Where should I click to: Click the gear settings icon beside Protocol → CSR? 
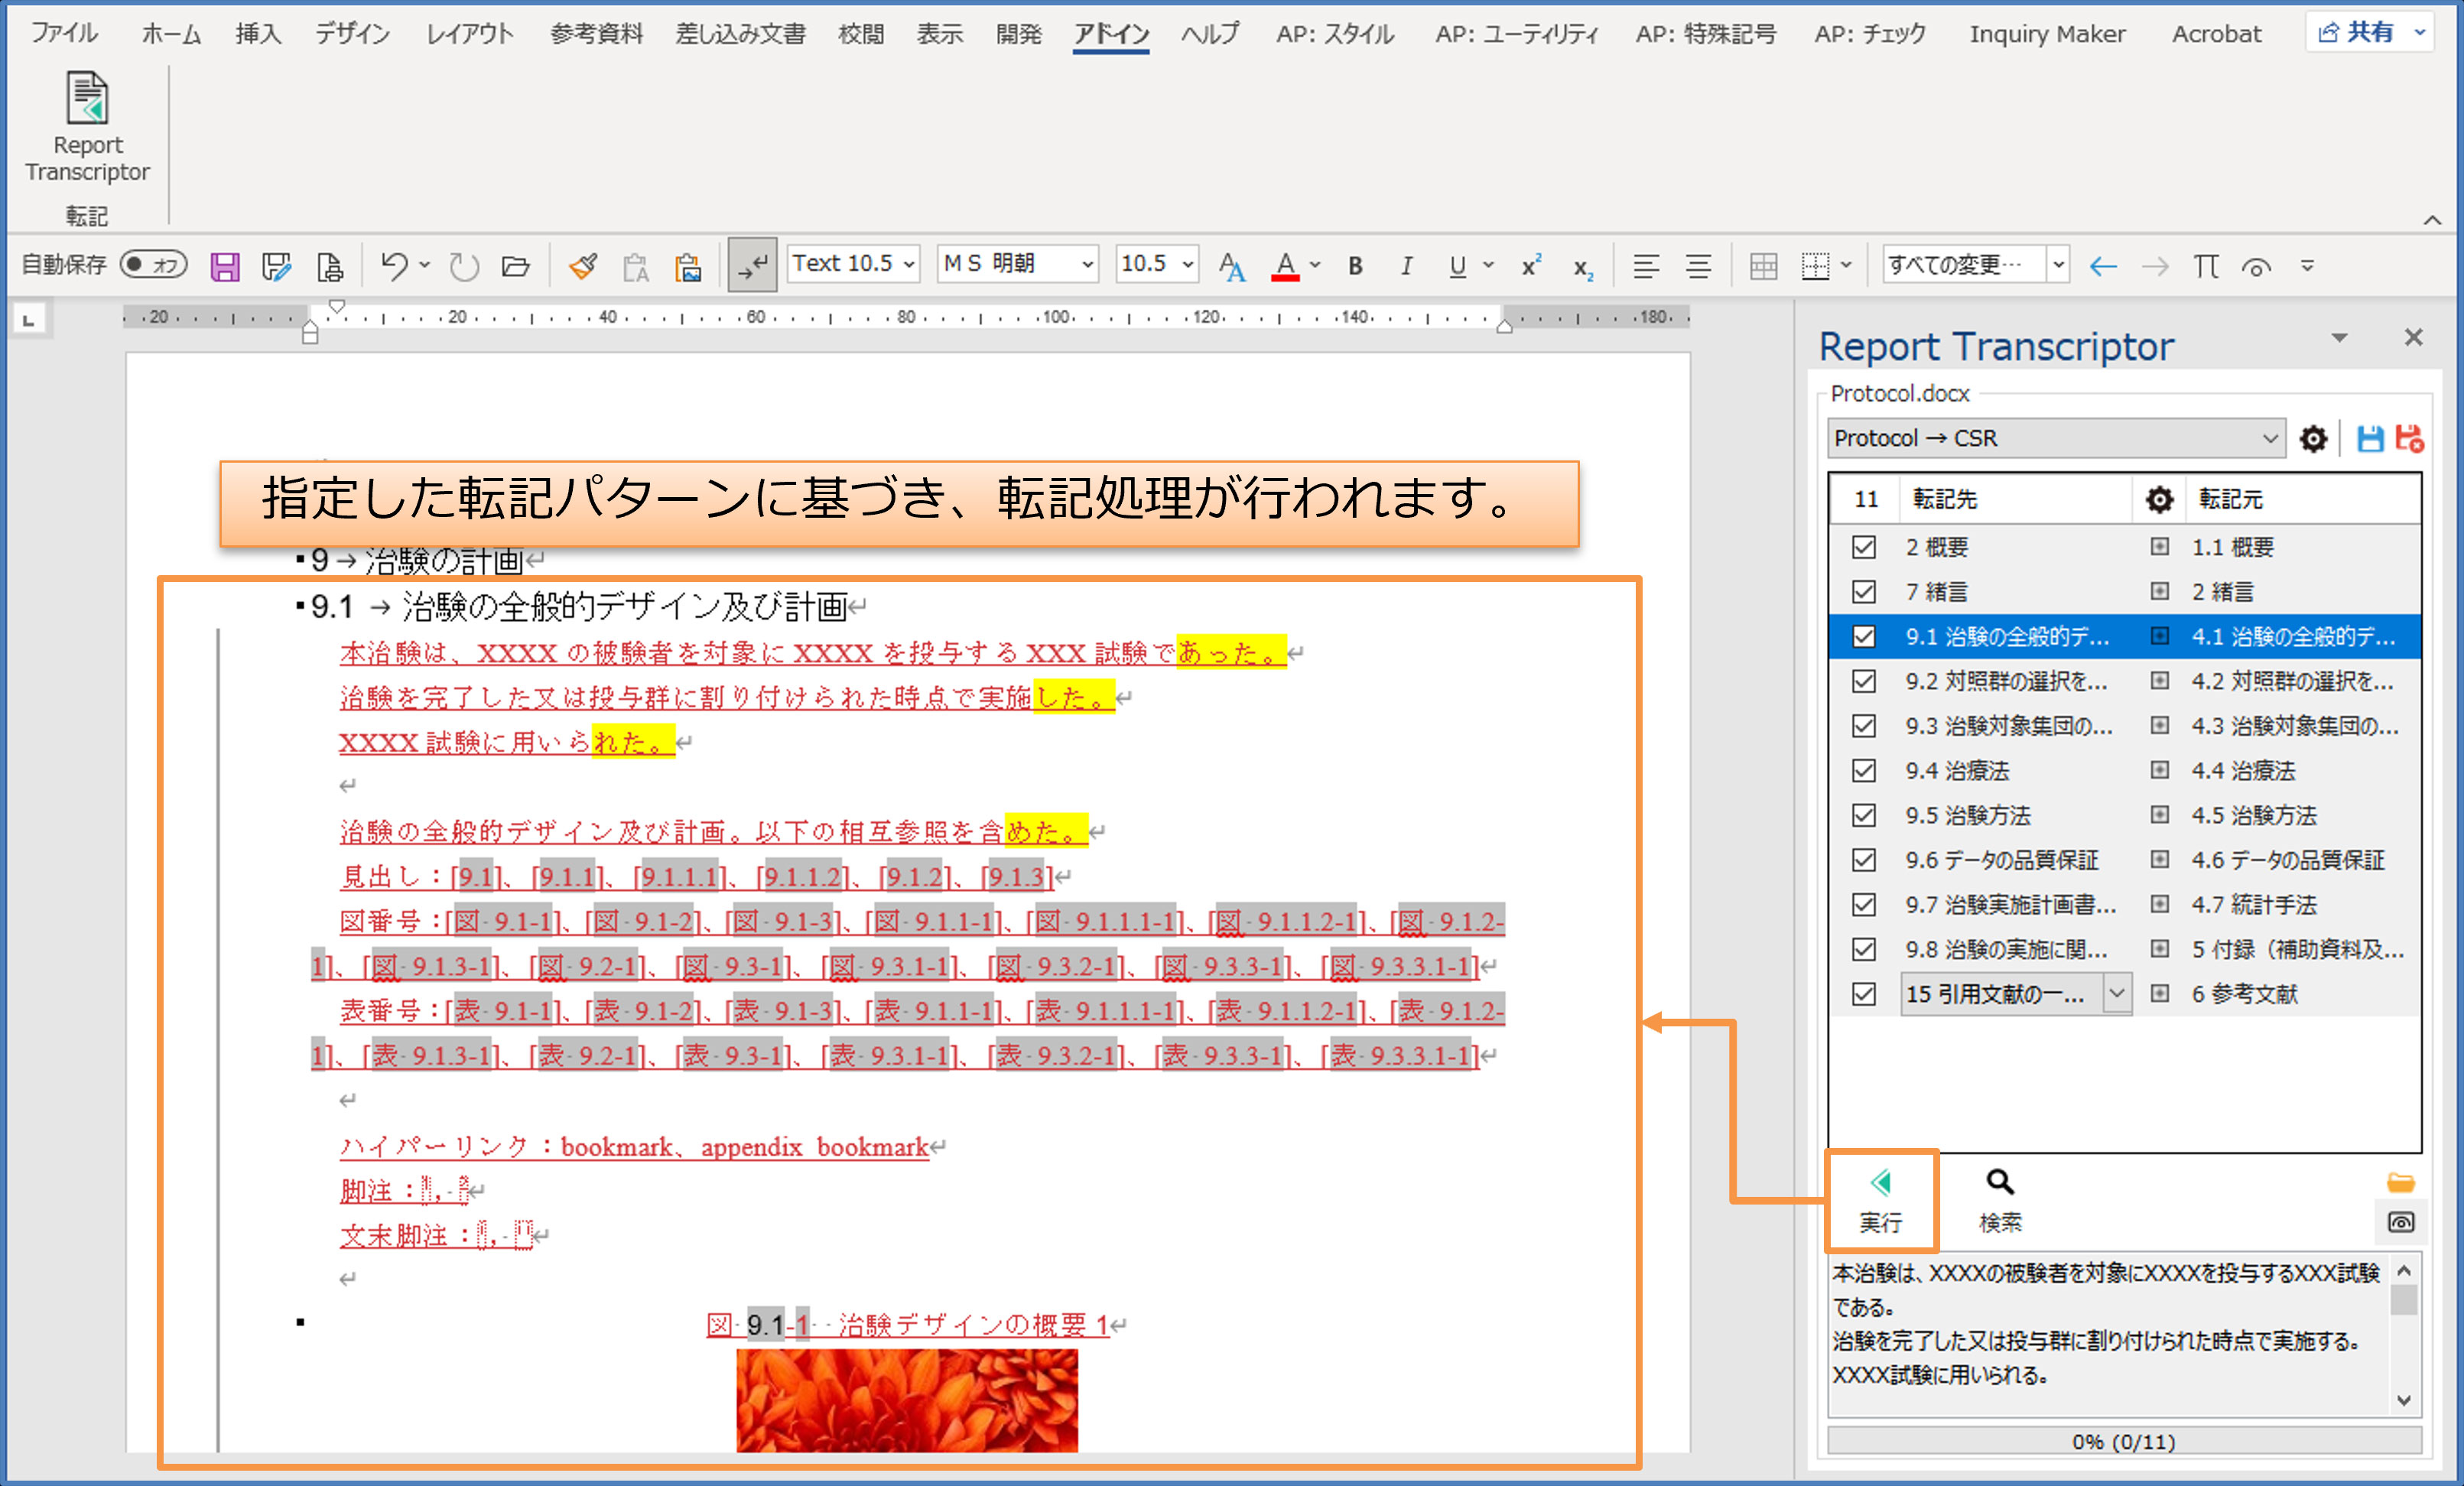pos(2313,438)
